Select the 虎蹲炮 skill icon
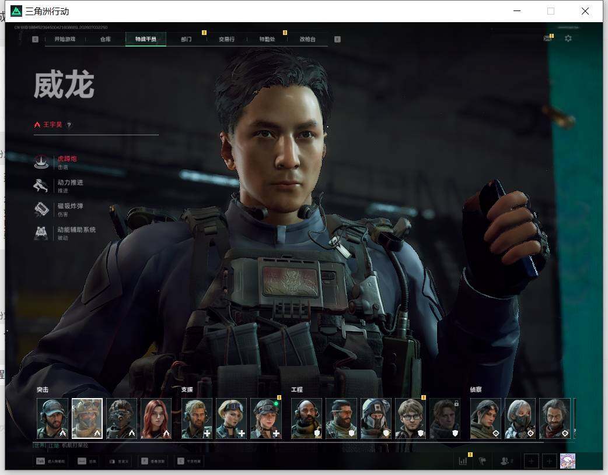Screen dimensions: 608x475 pyautogui.click(x=41, y=162)
